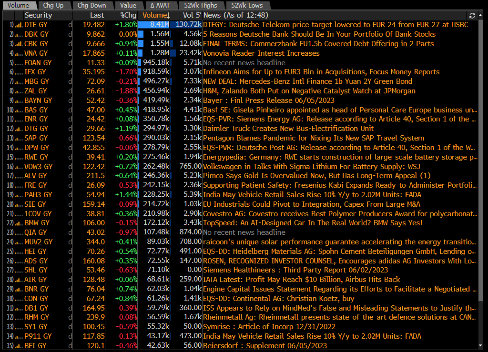Open chart icon for DTE GY

[19, 25]
